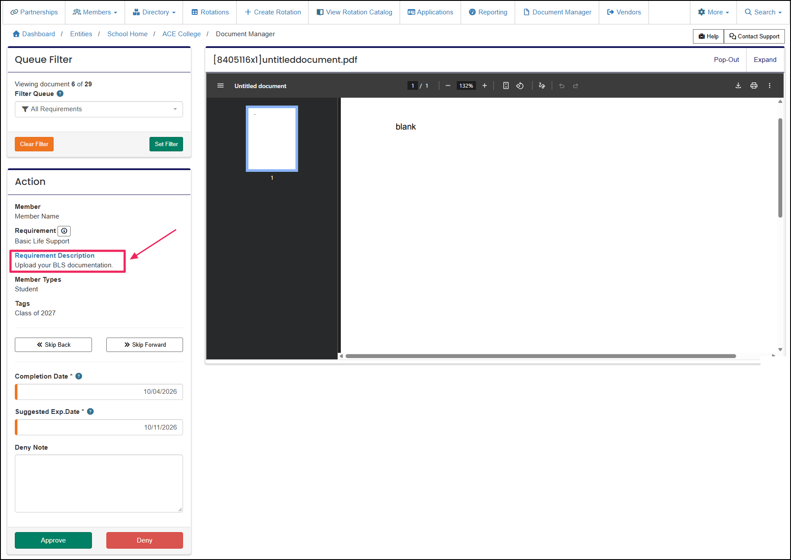Print the PDF document
The width and height of the screenshot is (791, 560).
pyautogui.click(x=754, y=85)
